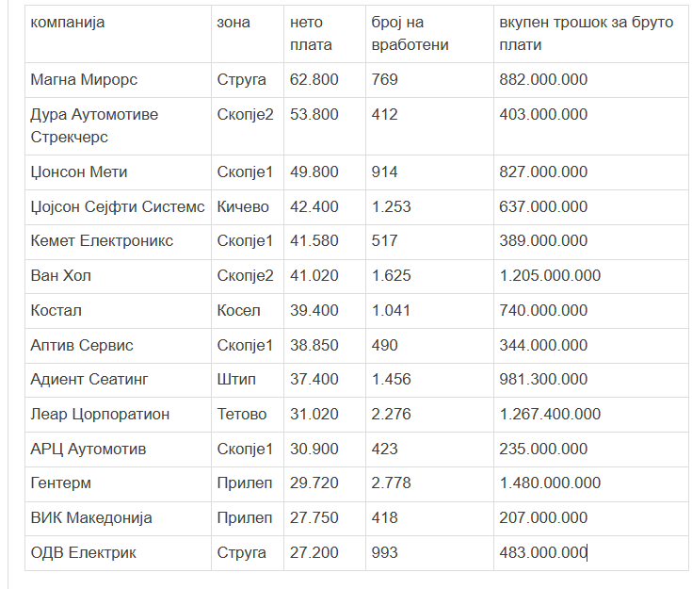Image resolution: width=692 pixels, height=589 pixels.
Task: Select the 344.000.000 cost cell
Action: (x=543, y=345)
